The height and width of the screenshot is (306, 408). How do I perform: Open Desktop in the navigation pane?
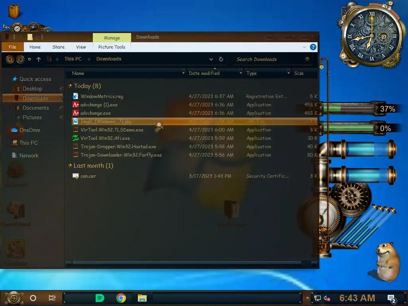coord(32,88)
